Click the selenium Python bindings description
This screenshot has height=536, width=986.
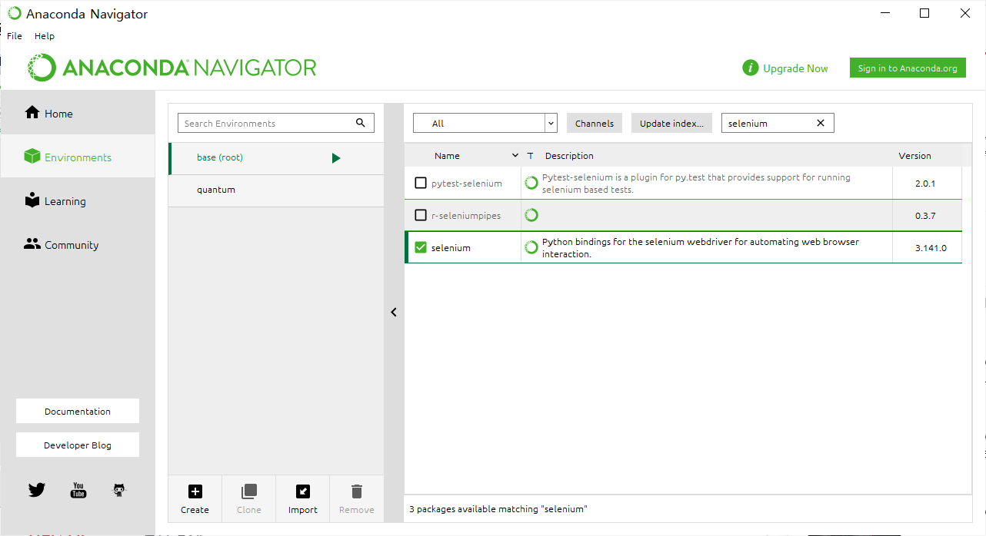tap(701, 247)
